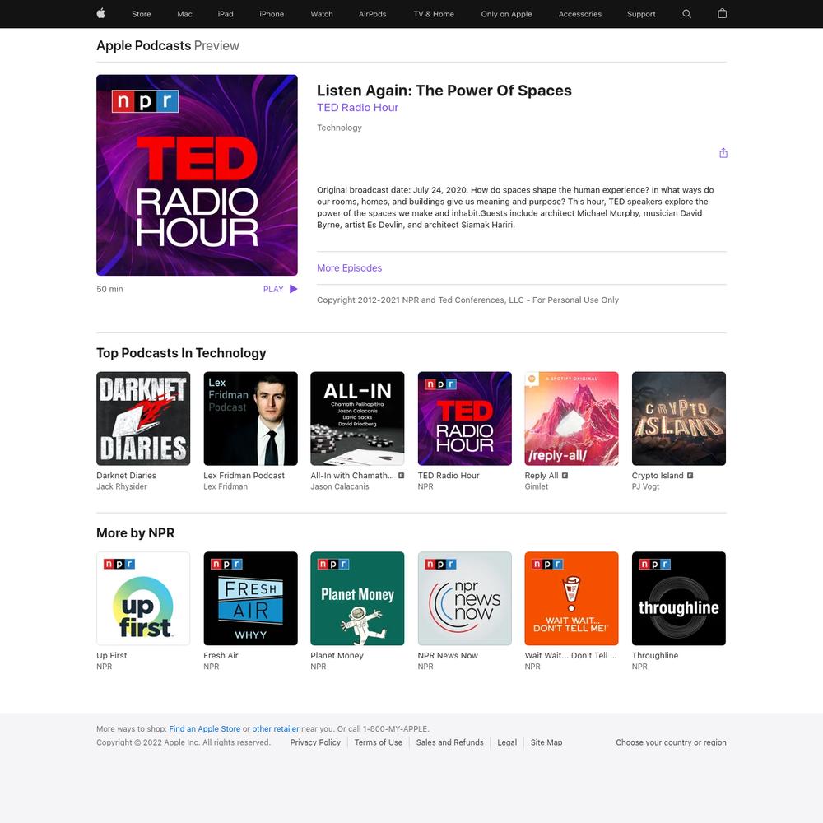Open the Up First podcast artwork

143,598
